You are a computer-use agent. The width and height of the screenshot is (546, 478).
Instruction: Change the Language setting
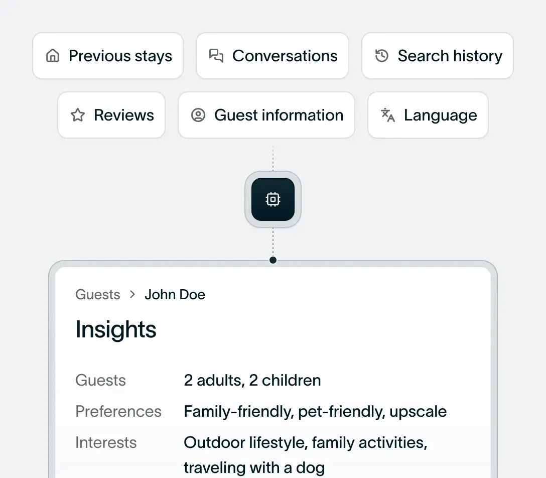tap(428, 115)
